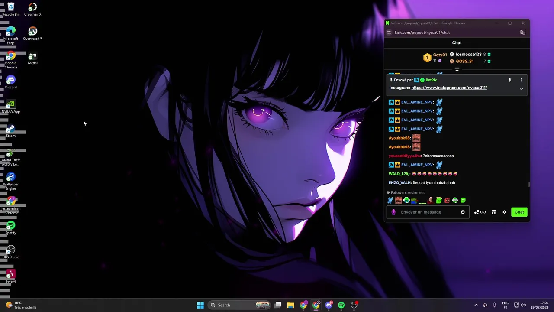Open the volume control in system tray

[x=523, y=305]
